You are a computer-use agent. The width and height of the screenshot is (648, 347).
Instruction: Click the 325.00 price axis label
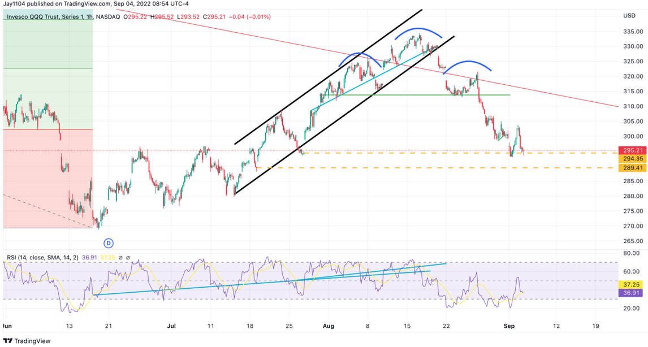(x=633, y=61)
